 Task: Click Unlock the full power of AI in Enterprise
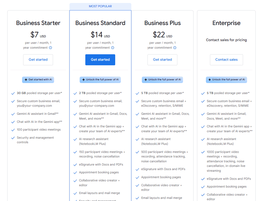[226, 80]
